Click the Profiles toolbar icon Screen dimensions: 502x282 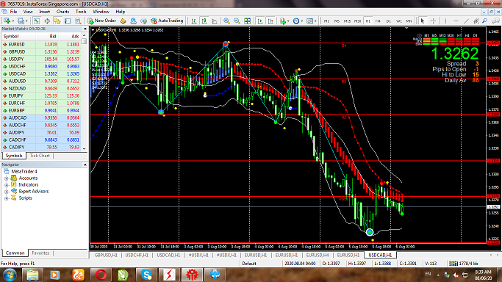pyautogui.click(x=21, y=21)
